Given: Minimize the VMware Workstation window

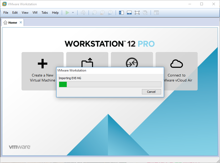Looking at the screenshot, I should [x=190, y=4].
